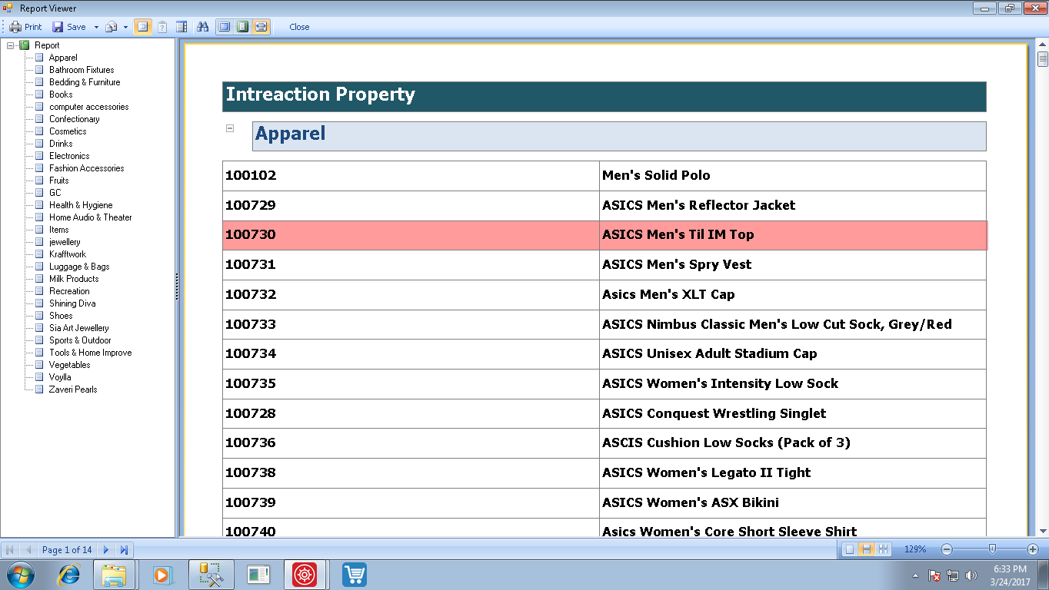This screenshot has width=1049, height=590.
Task: Select row 100730 ASICS Men's Til IM Top
Action: coord(604,235)
